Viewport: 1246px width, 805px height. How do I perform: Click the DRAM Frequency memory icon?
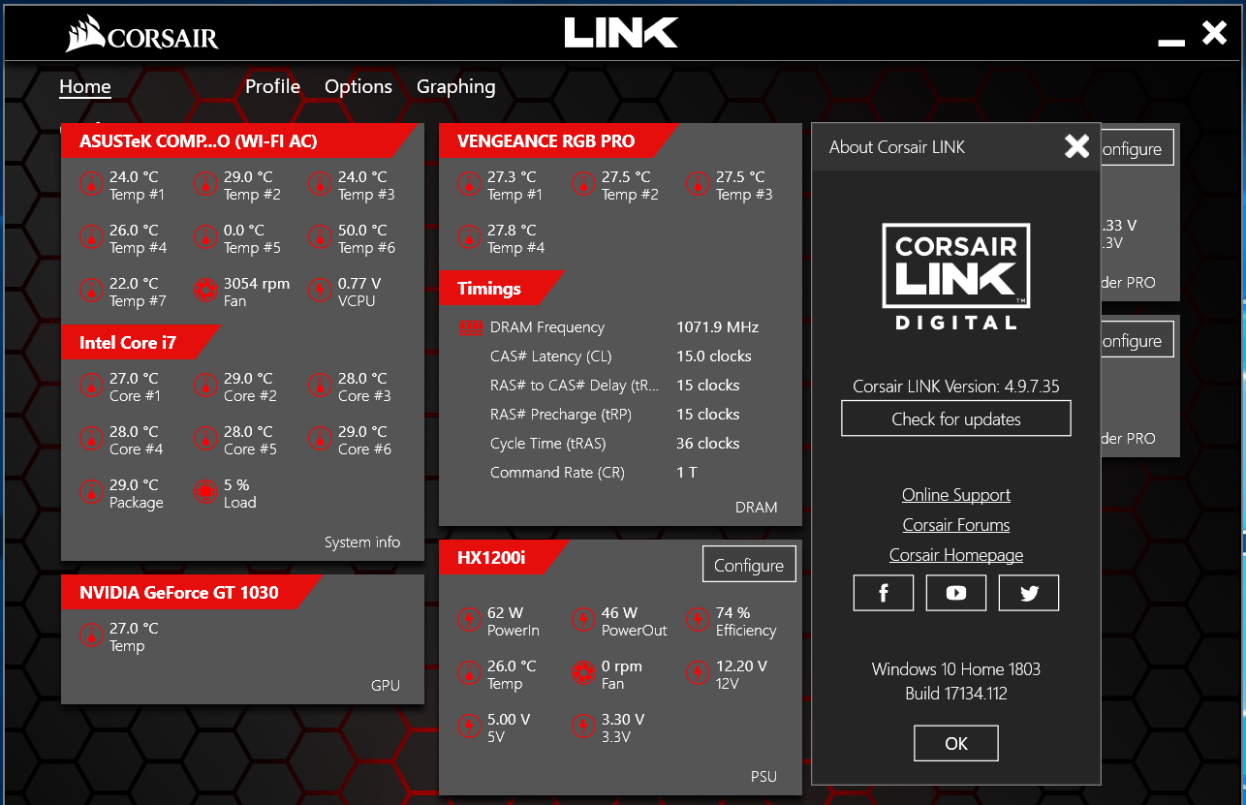click(470, 328)
